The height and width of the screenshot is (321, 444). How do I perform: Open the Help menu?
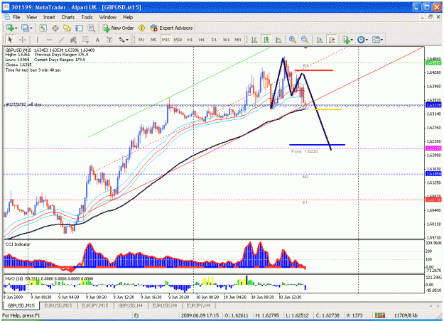pos(128,17)
